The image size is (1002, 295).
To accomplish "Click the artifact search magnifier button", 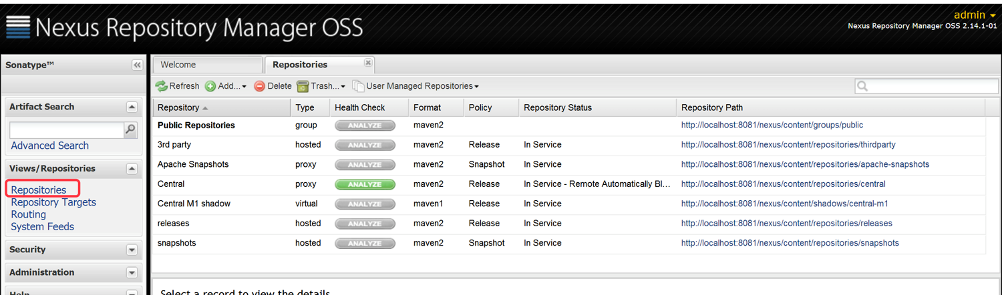I will coord(131,129).
